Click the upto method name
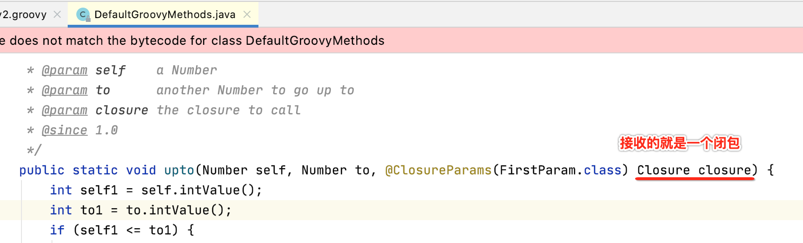Screen dimensions: 803x243 click(179, 170)
